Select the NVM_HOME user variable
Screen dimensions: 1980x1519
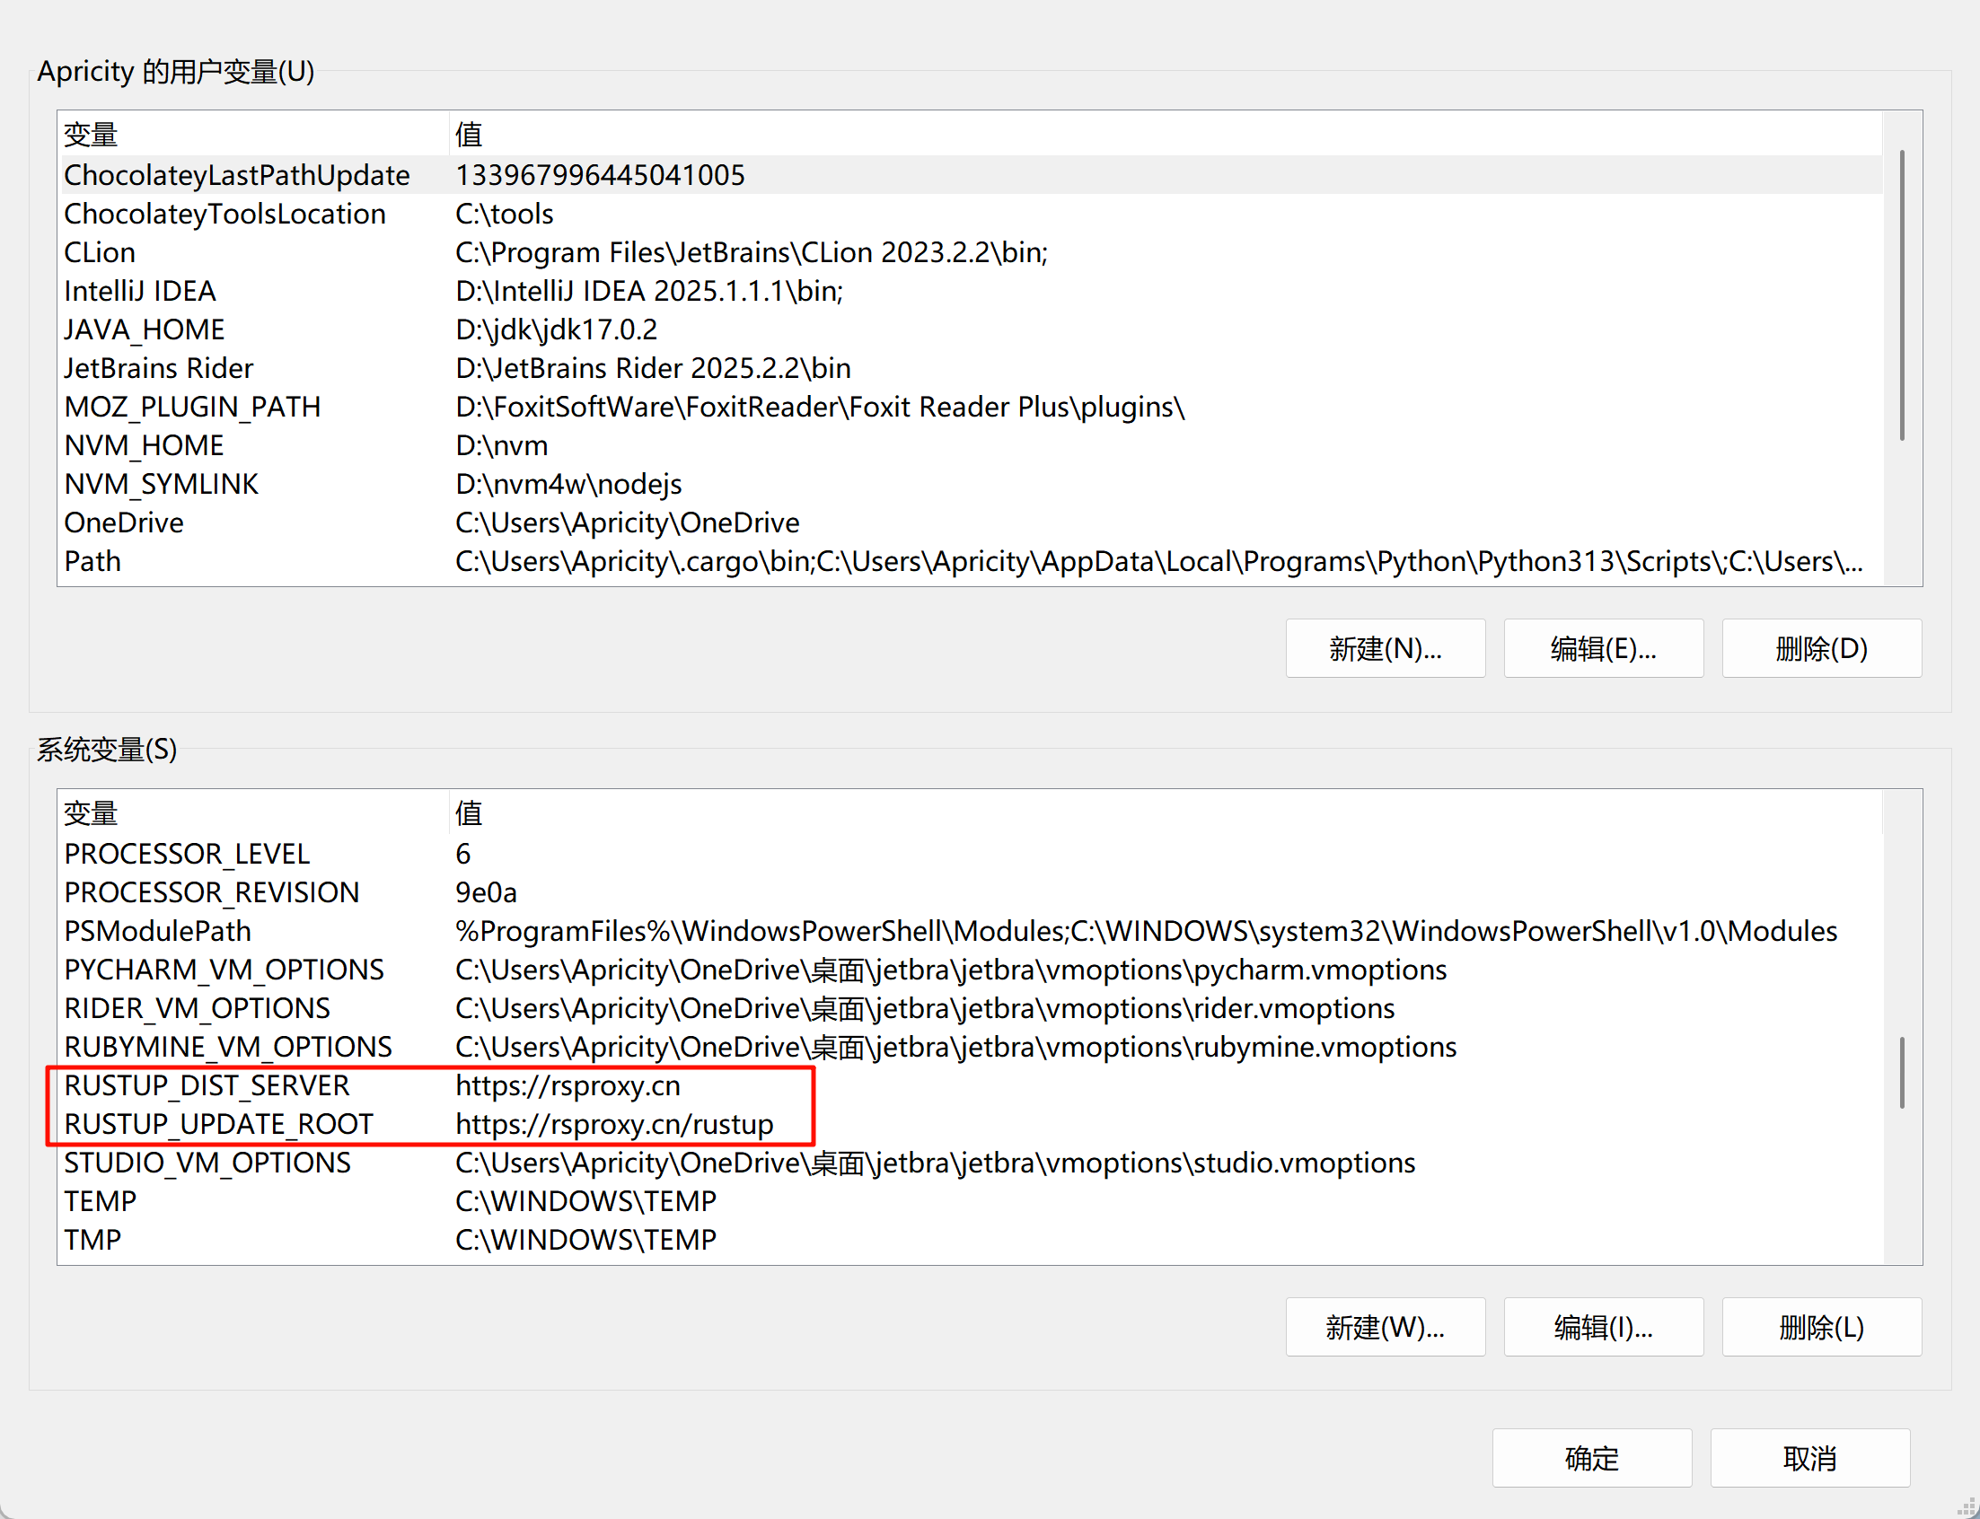(x=144, y=446)
